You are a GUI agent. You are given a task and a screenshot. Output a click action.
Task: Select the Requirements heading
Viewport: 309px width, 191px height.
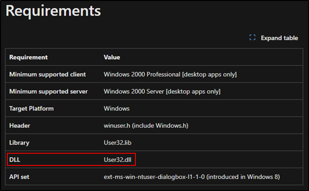pyautogui.click(x=53, y=11)
